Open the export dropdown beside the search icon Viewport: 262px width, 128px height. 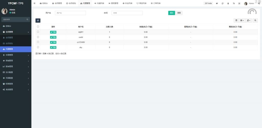pos(249,20)
